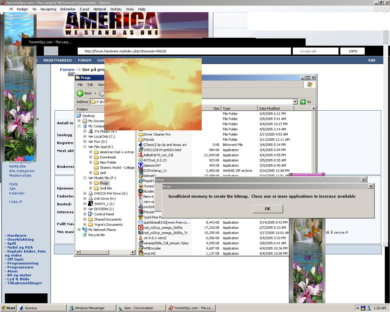Select the Små film folder in tree
Viewport: 390px width, 312px height.
pyautogui.click(x=106, y=188)
